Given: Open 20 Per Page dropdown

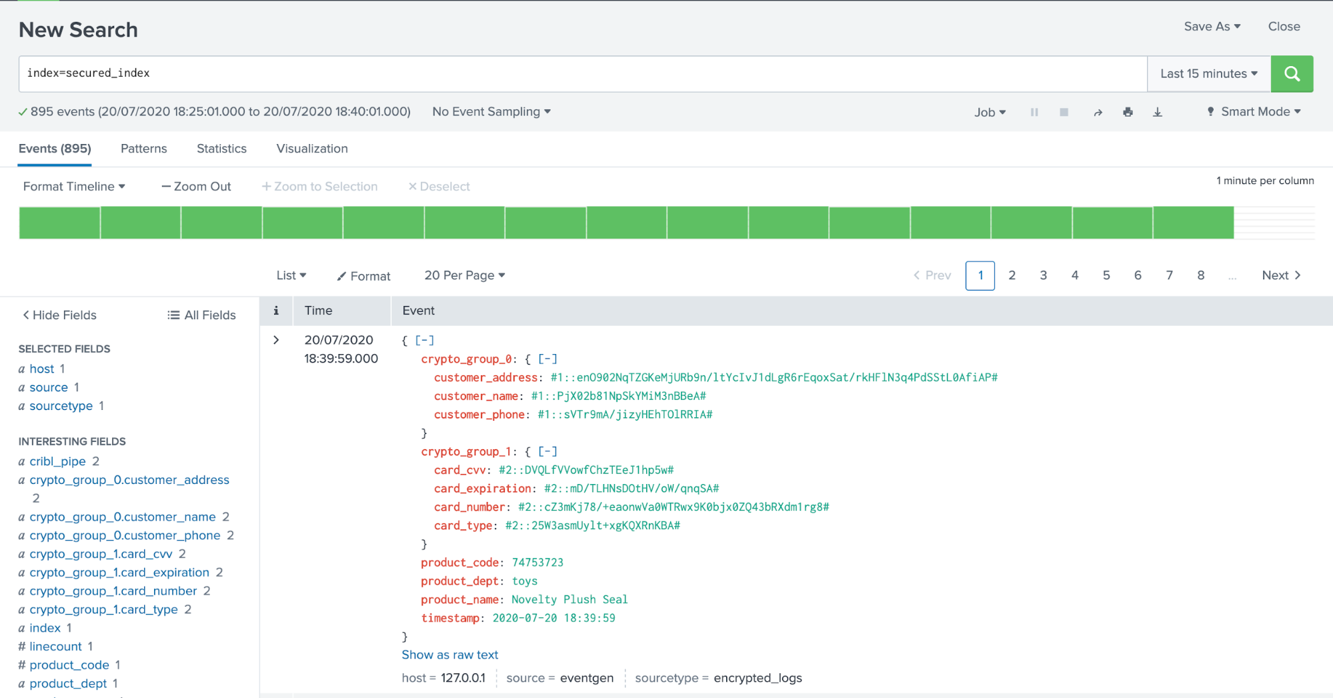Looking at the screenshot, I should tap(465, 275).
